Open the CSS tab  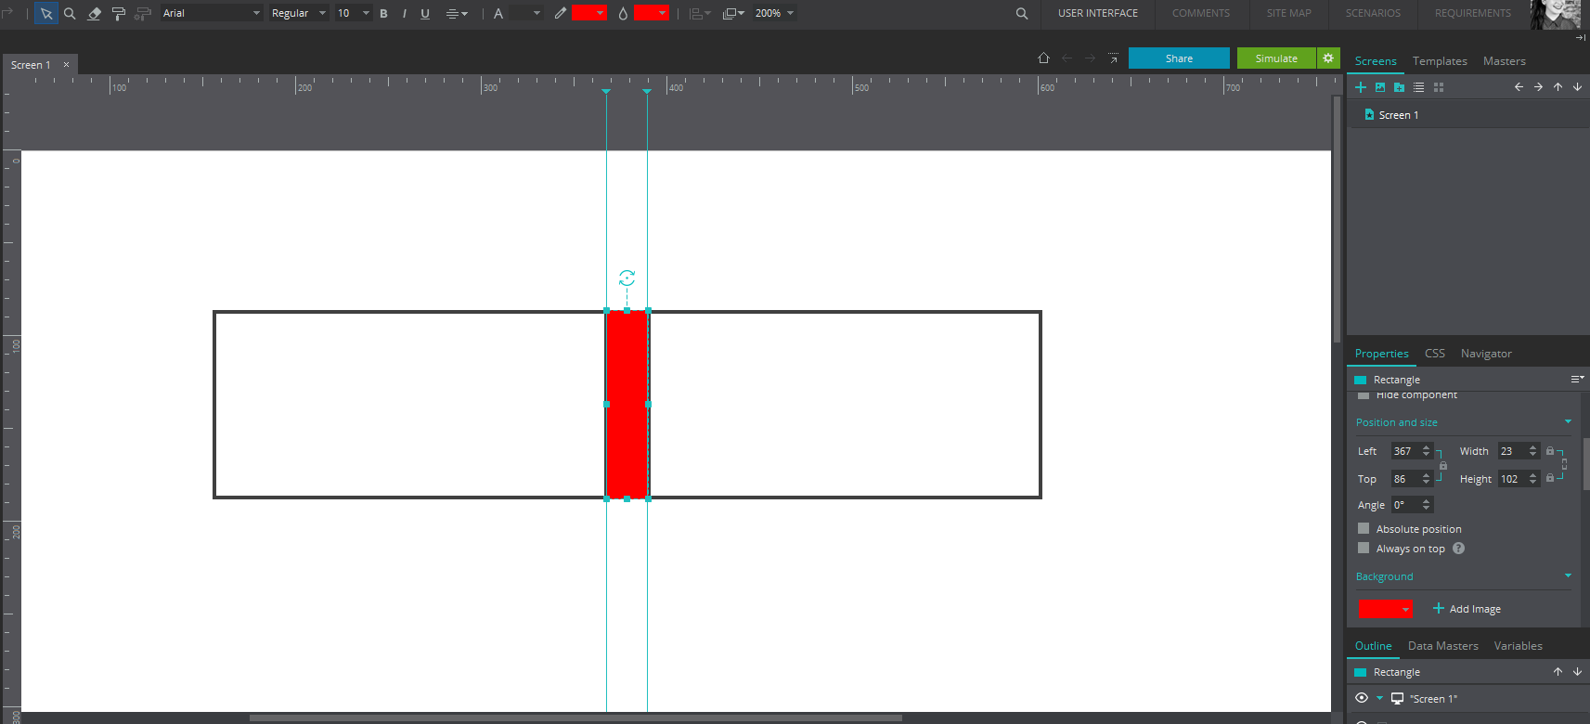click(1434, 354)
